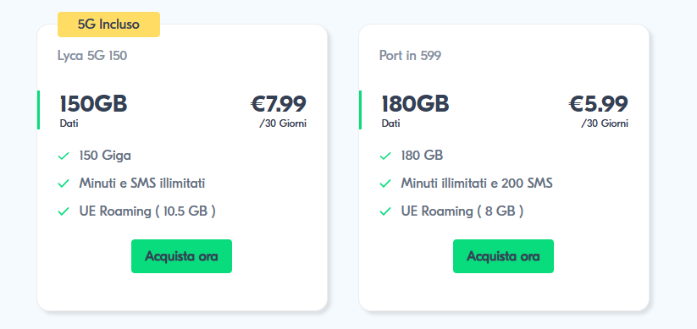Click the checkmark icon beside 150 Giga
This screenshot has height=329, width=697.
64,156
